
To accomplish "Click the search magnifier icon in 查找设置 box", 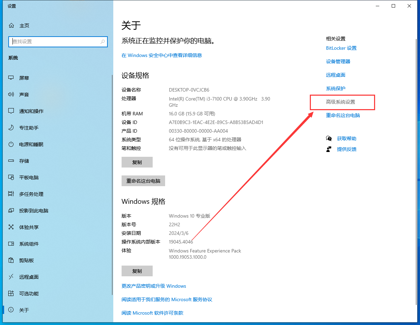I will click(103, 41).
